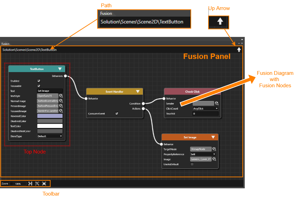Click the fit-to-screen icon in Zoom toolbar

(x=44, y=183)
